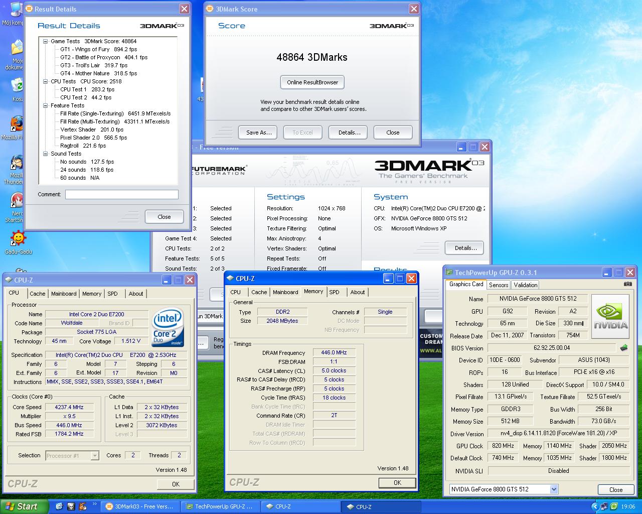
Task: Switch to Memory tab in left CPU-Z
Action: pos(92,294)
